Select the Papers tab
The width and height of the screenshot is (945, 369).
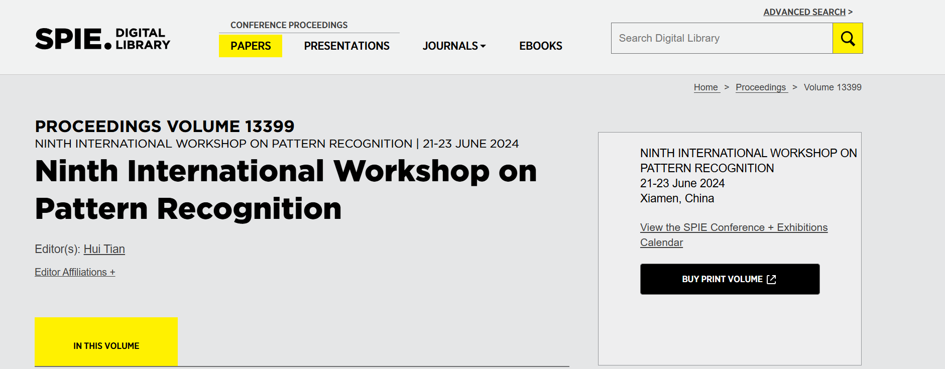(250, 46)
